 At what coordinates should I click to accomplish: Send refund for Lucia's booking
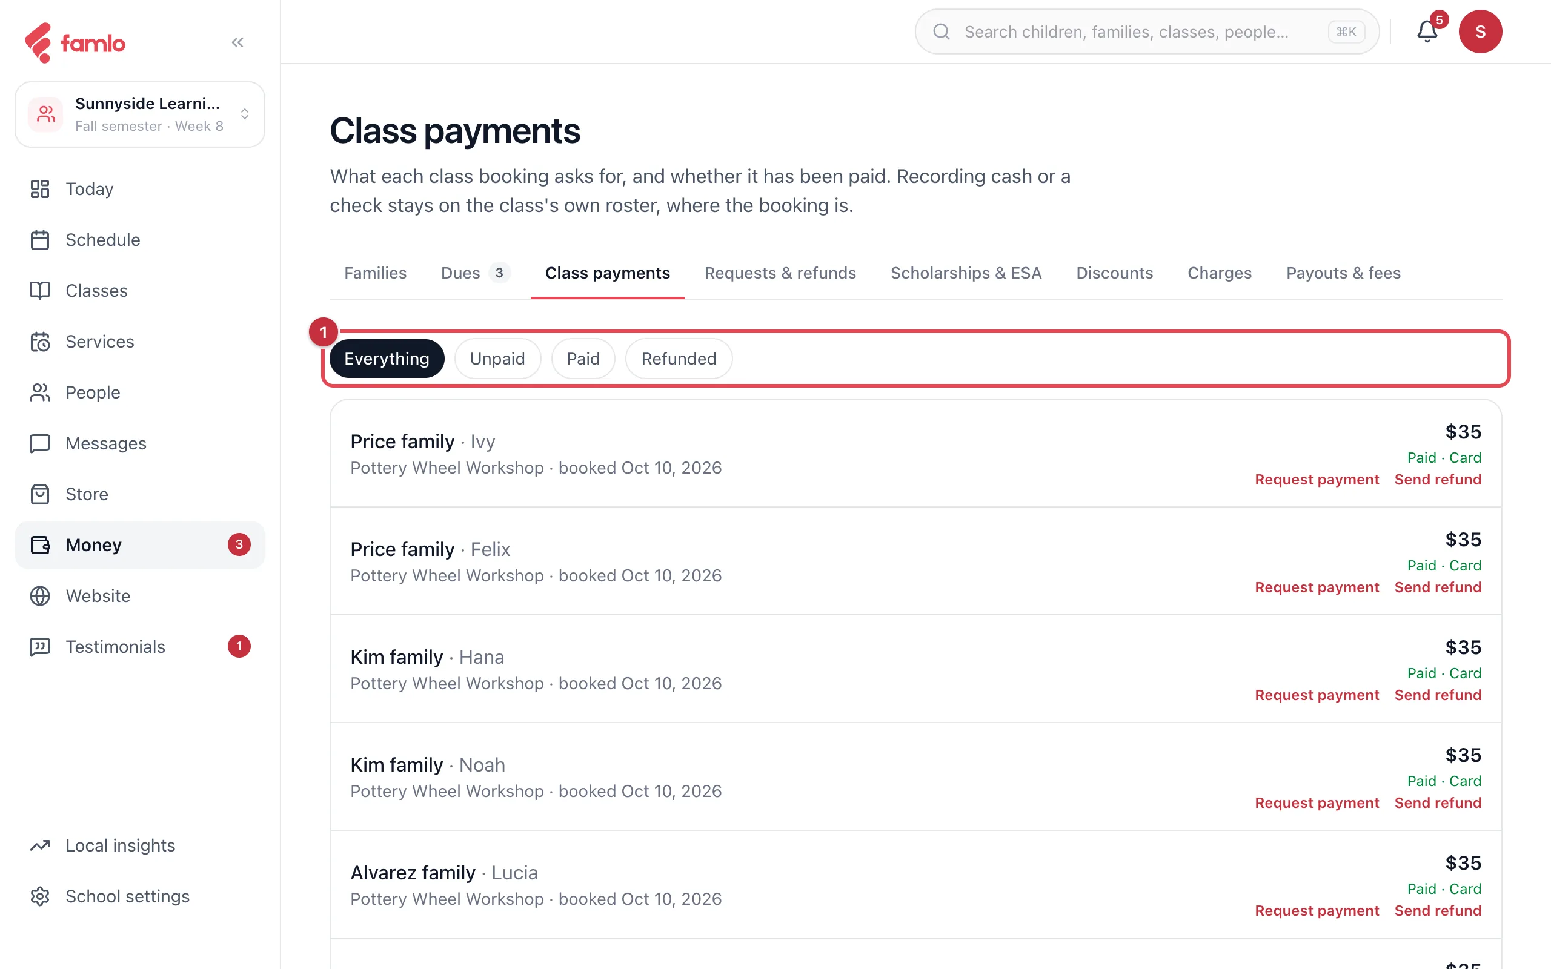point(1438,910)
